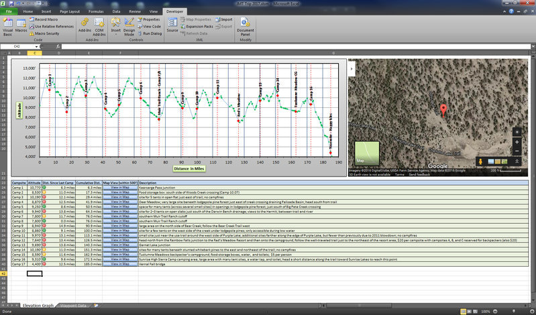This screenshot has height=315, width=536.
Task: Click Send feedback link on map
Action: 419,174
